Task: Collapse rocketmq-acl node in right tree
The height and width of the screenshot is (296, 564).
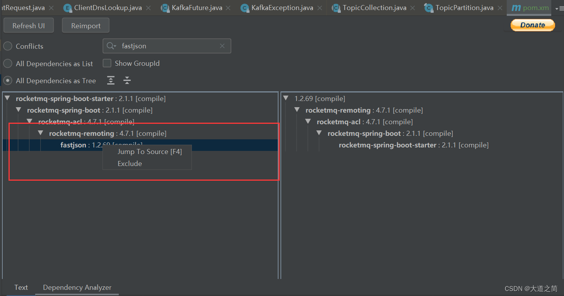Action: [308, 122]
